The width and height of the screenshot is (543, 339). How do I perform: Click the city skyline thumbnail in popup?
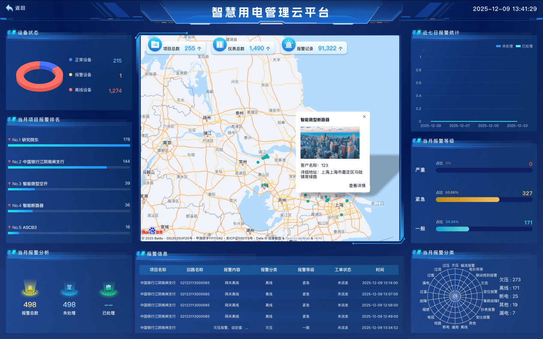330,143
